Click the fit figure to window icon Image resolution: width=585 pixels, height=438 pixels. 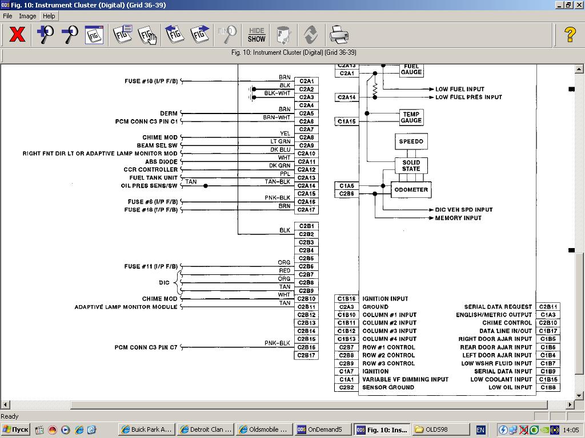[x=94, y=35]
